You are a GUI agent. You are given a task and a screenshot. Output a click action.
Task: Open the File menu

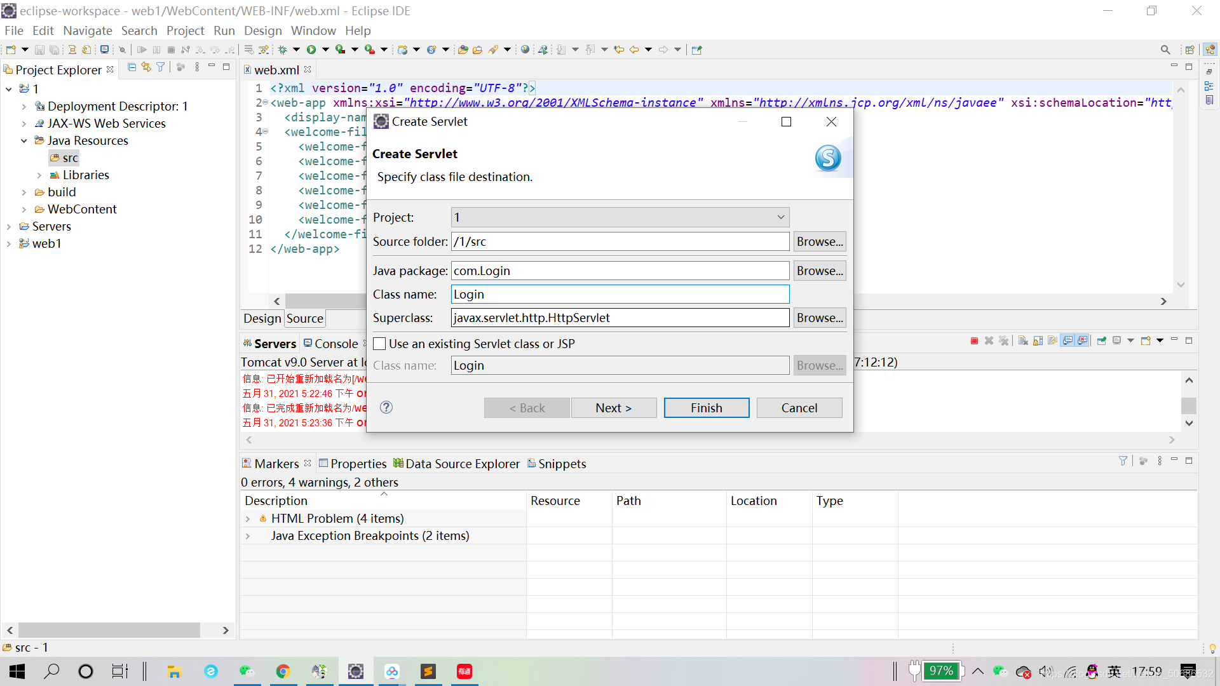tap(13, 30)
